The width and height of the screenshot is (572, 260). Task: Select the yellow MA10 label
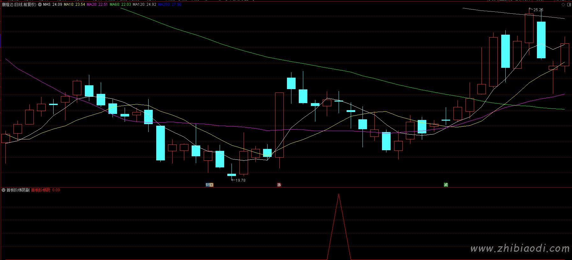click(x=74, y=4)
